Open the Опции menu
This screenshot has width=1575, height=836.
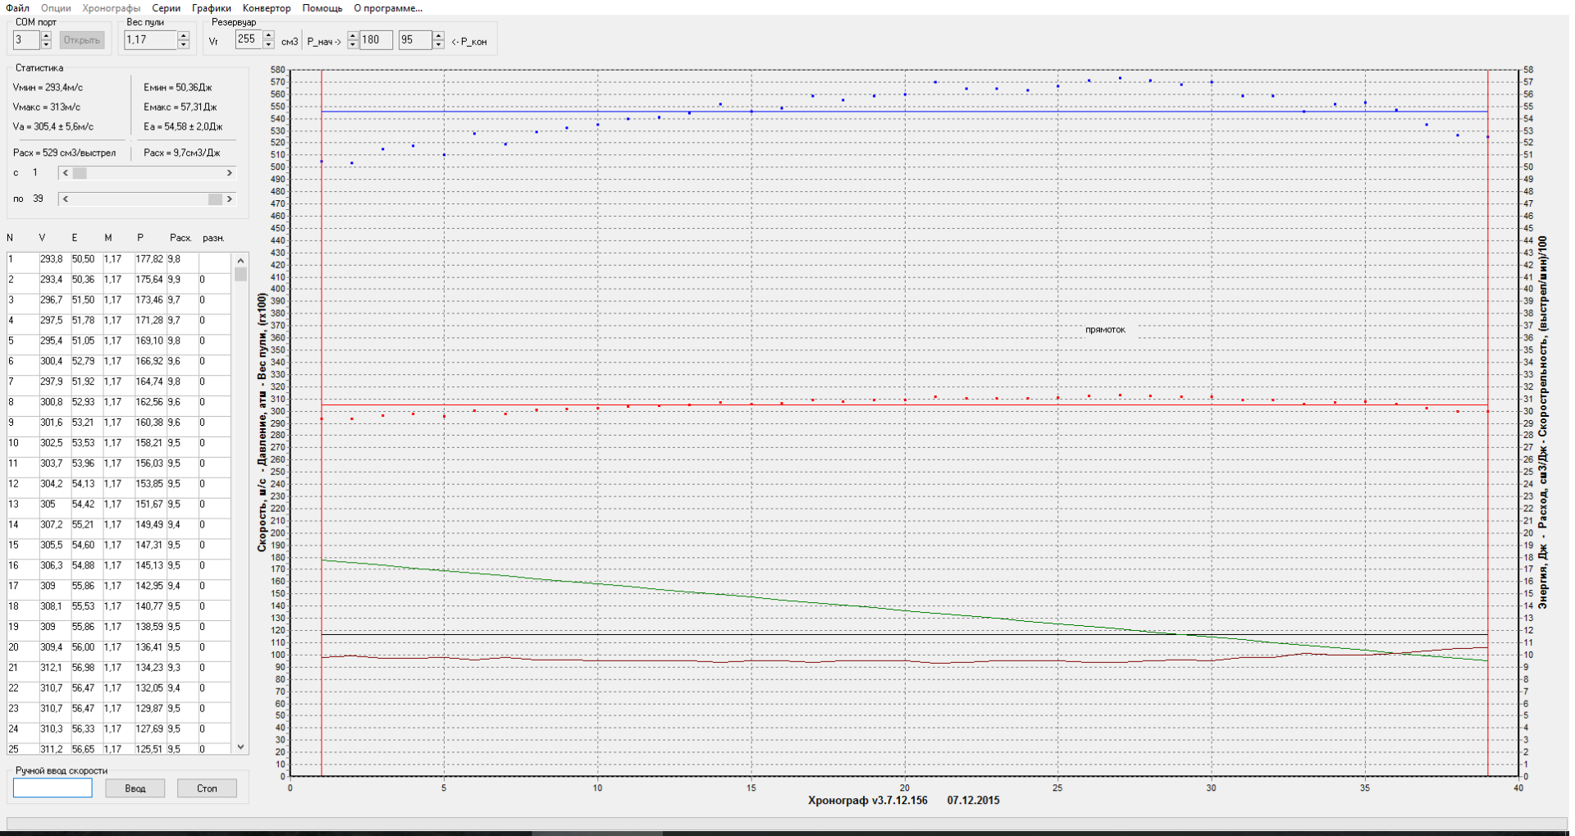tap(56, 8)
